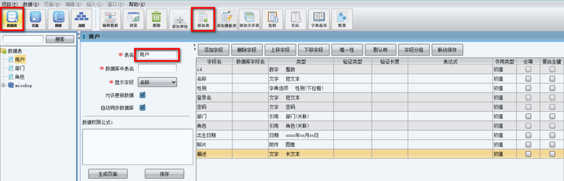Check 复合主键 for the 部门 row

[x=552, y=117]
